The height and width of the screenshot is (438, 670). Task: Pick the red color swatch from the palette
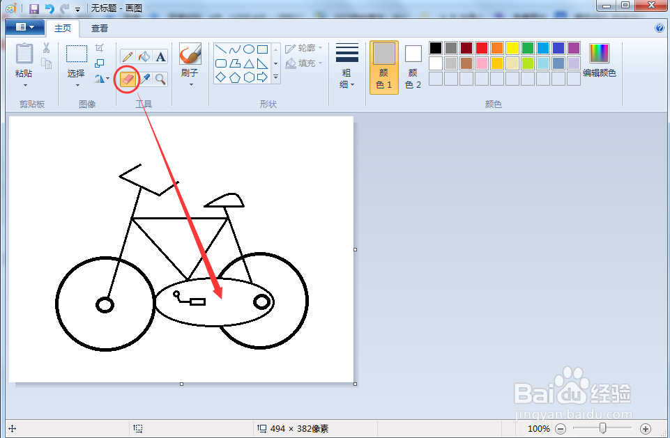482,47
